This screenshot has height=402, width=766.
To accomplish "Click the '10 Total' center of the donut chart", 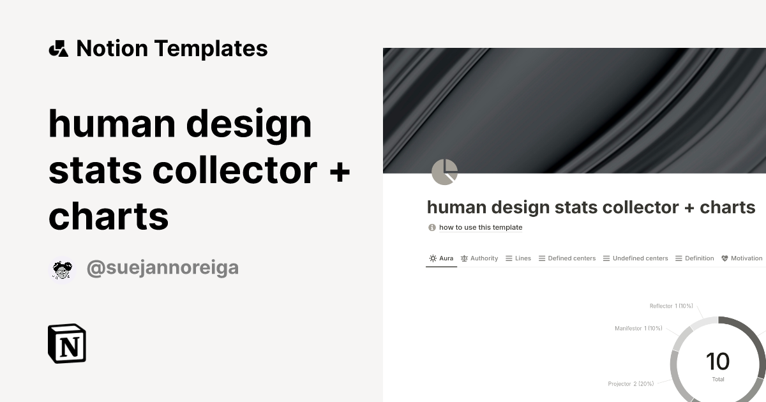I will point(718,364).
